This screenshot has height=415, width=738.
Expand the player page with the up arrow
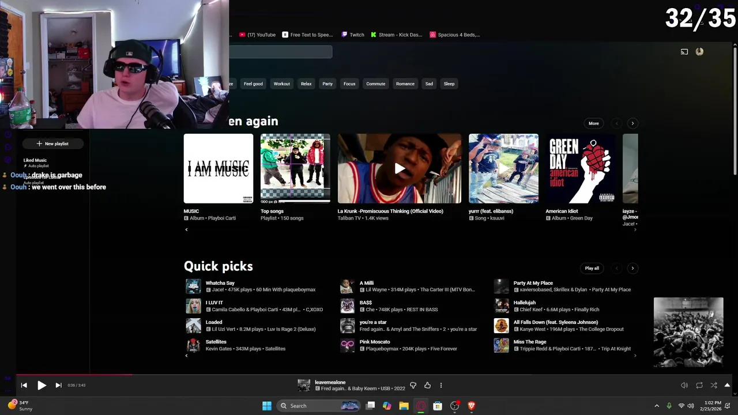(727, 385)
